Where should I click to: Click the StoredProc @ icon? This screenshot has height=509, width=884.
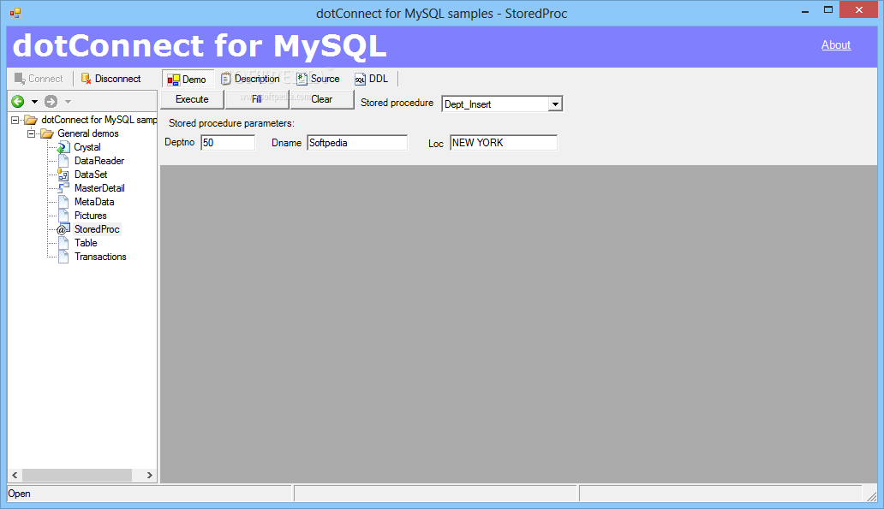coord(63,229)
